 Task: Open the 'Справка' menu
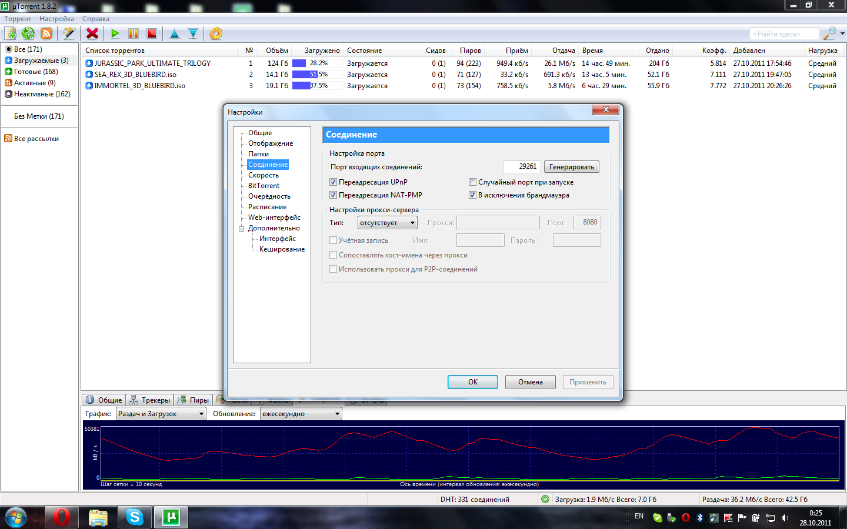[95, 19]
